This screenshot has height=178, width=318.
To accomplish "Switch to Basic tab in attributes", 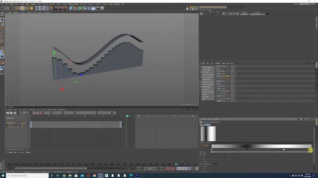I will tap(202, 125).
